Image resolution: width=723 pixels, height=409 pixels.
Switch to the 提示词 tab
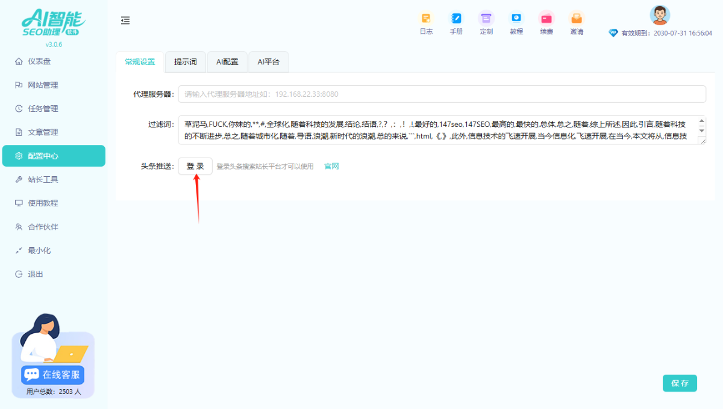(x=186, y=62)
